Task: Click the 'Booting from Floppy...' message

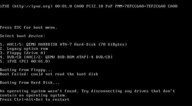Action: [x=26, y=70]
